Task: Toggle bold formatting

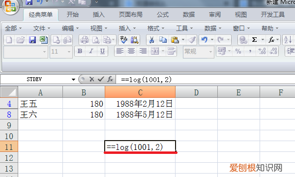Action: coord(80,51)
